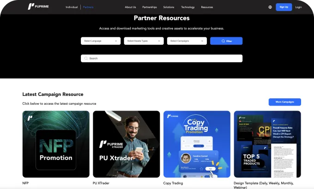The height and width of the screenshot is (189, 314).
Task: Open the Login link
Action: (x=298, y=7)
